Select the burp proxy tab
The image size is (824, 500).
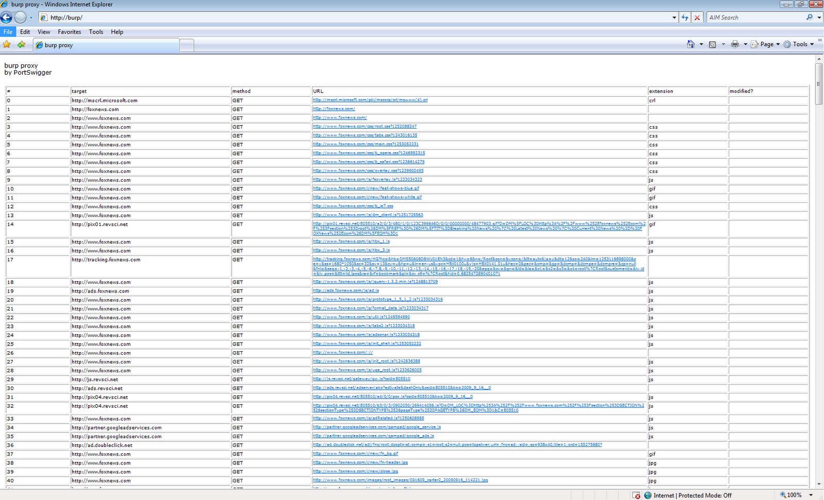coord(106,45)
